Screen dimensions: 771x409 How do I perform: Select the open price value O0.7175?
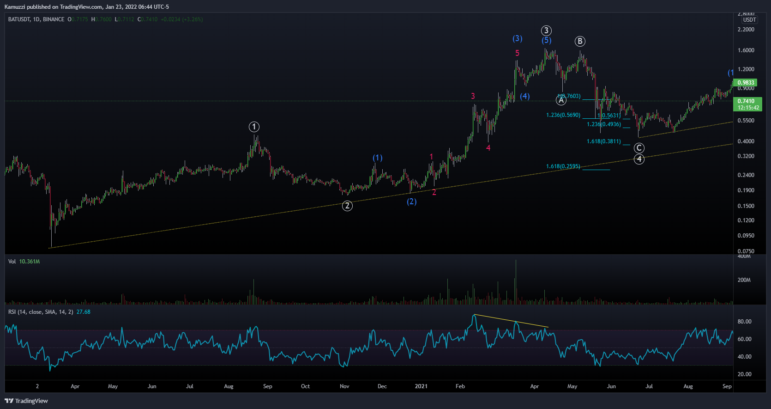(78, 19)
